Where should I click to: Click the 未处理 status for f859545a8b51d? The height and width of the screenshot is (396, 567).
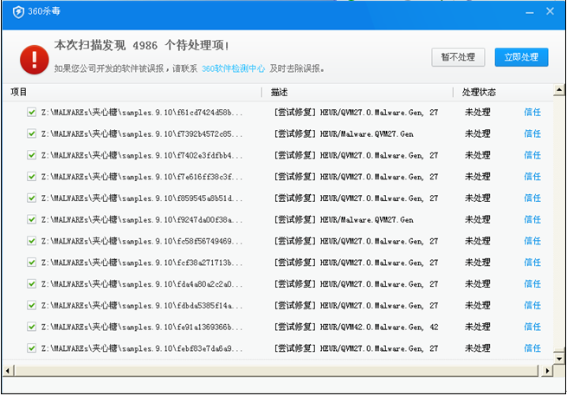pyautogui.click(x=477, y=198)
